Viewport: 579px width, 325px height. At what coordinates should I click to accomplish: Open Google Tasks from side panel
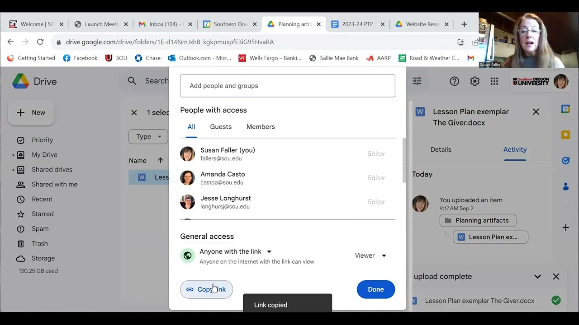tap(565, 161)
